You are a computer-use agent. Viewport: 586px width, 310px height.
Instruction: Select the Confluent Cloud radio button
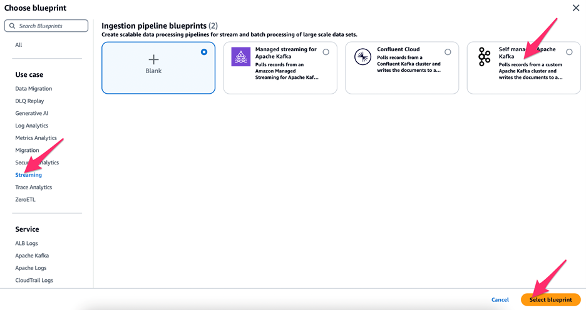tap(448, 52)
